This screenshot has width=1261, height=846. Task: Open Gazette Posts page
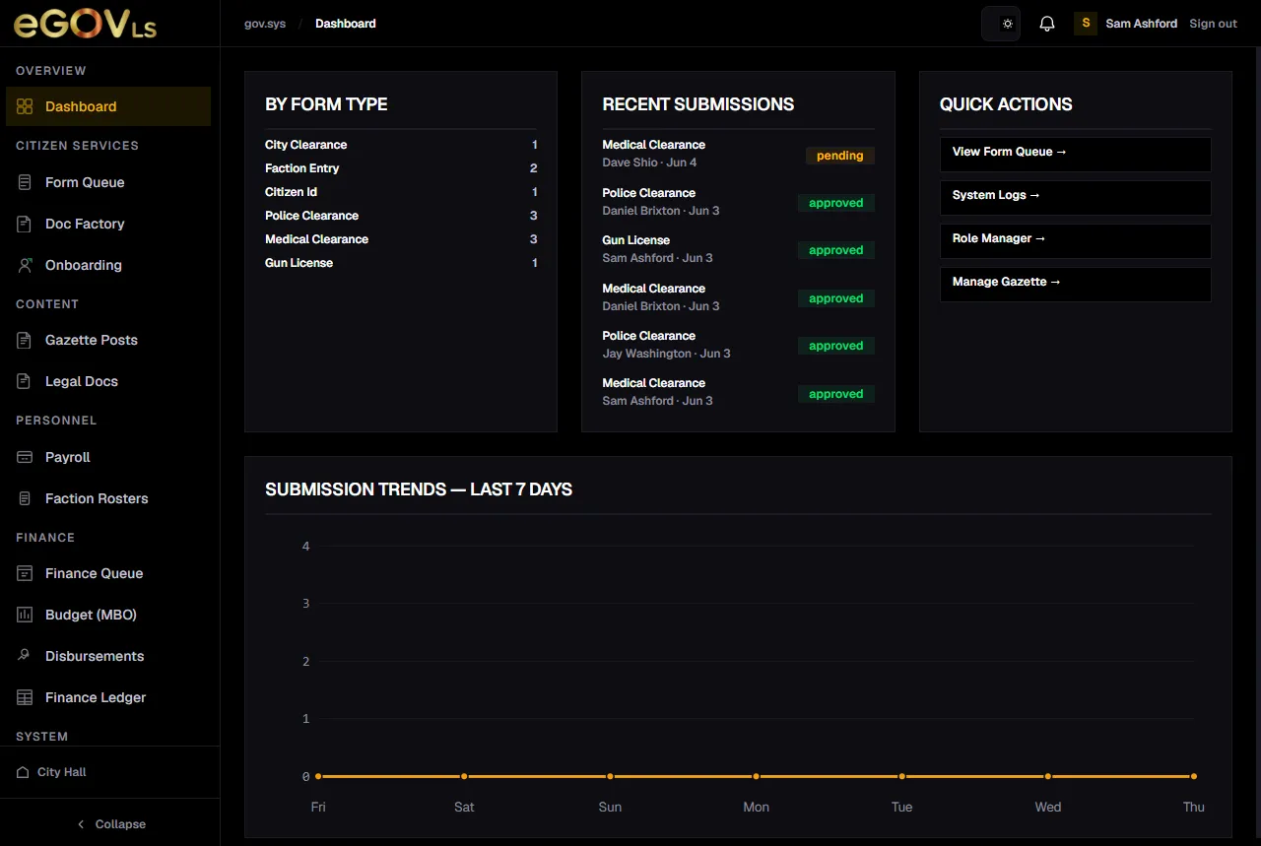108,340
